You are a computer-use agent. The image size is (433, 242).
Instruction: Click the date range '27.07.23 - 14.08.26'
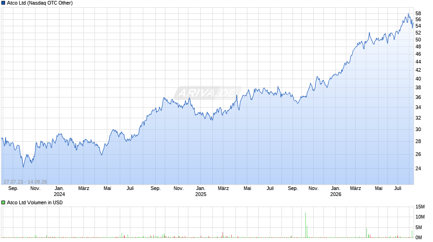[25, 182]
